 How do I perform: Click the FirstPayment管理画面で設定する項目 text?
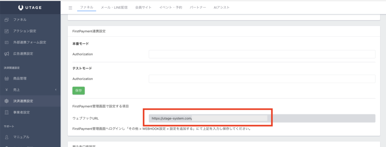click(101, 106)
